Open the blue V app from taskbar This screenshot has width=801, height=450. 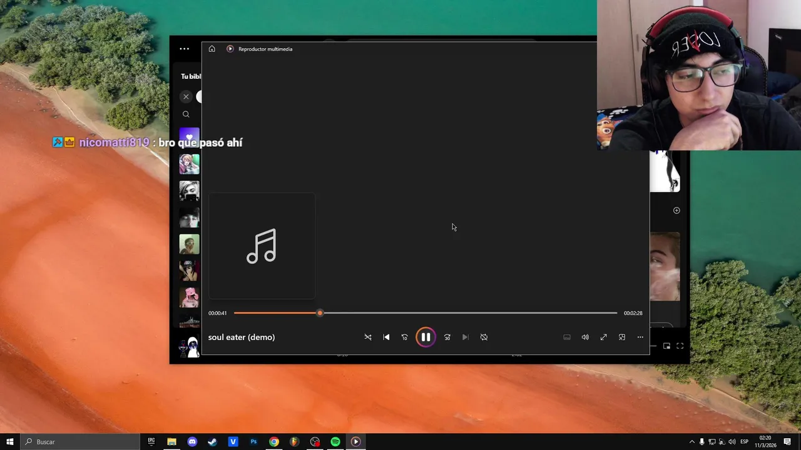coord(233,442)
